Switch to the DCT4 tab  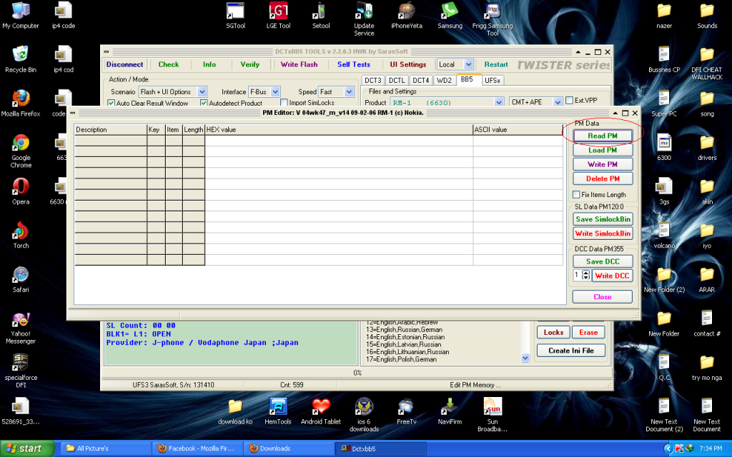[x=421, y=81]
